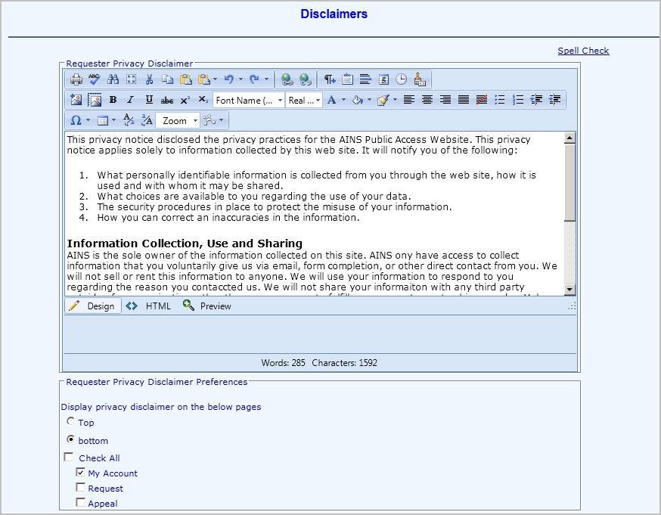Uncheck the My Account checkbox
Image resolution: width=661 pixels, height=515 pixels.
80,472
